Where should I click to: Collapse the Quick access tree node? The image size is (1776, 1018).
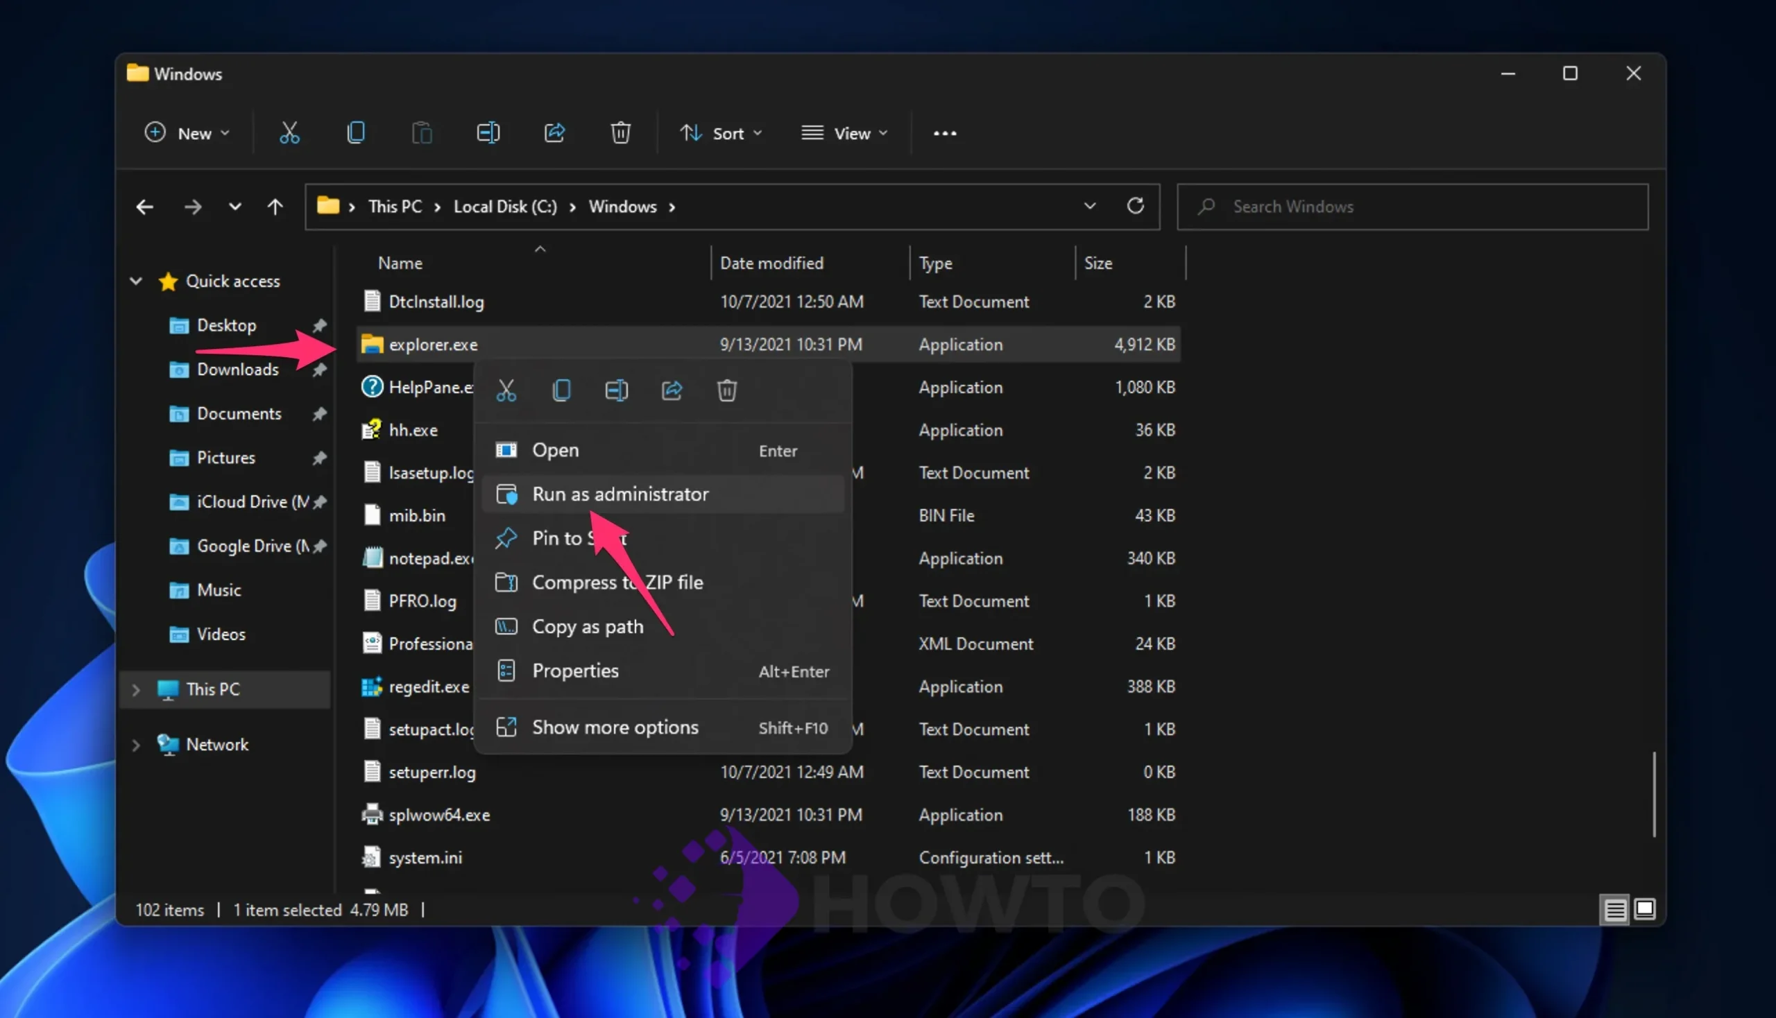click(x=136, y=281)
